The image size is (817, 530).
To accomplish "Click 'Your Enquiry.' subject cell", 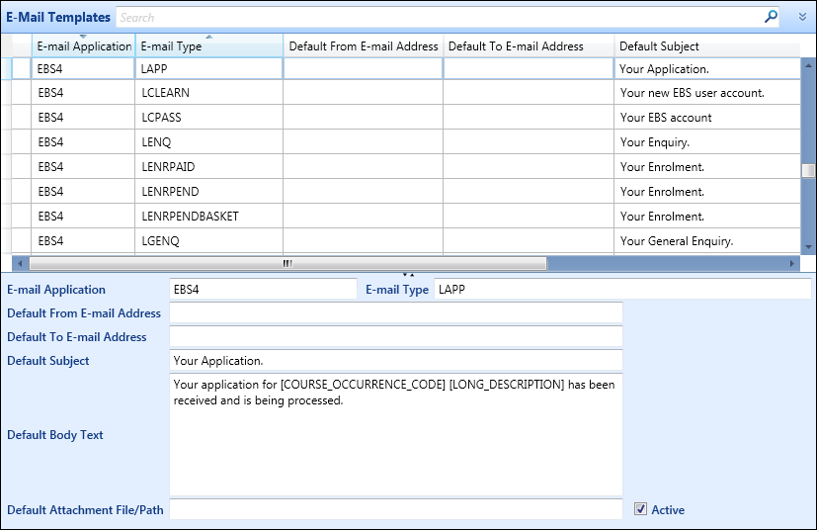I will 707,141.
